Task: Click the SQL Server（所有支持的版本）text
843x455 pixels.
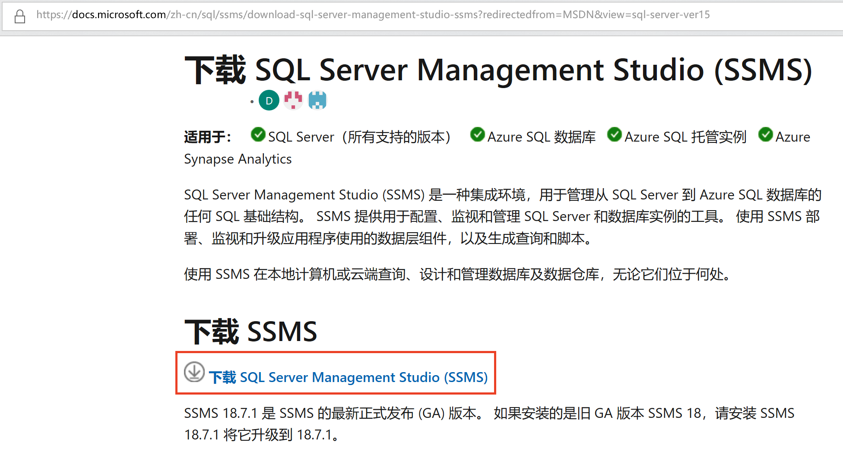Action: pyautogui.click(x=360, y=136)
